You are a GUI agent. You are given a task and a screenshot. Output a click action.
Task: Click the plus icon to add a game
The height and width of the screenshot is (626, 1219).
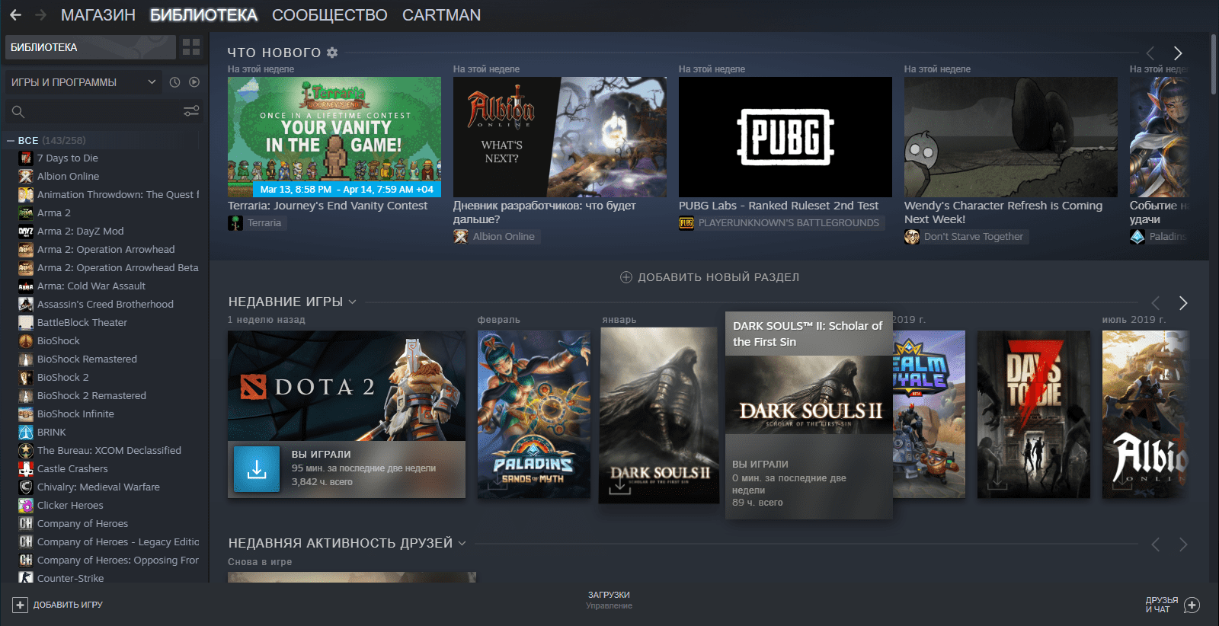[x=20, y=605]
